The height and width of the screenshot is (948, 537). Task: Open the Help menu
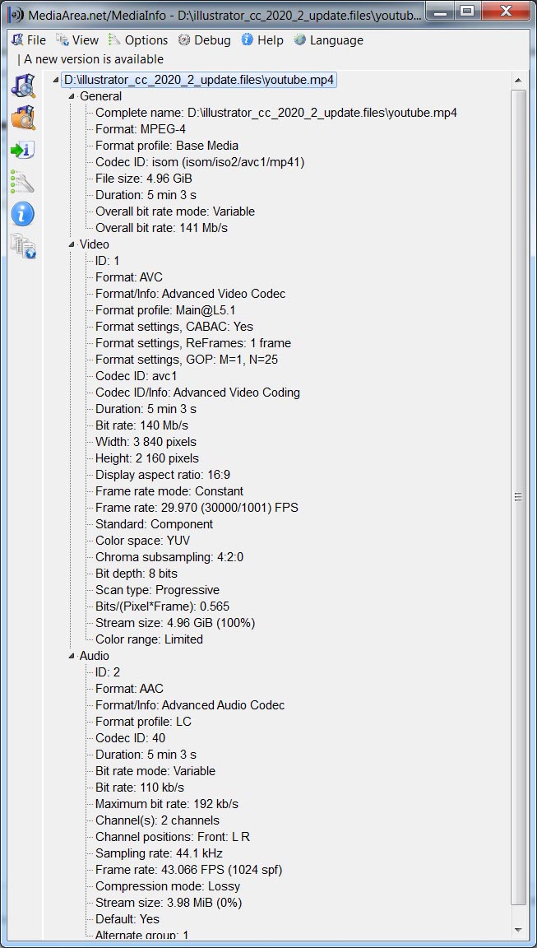[262, 40]
